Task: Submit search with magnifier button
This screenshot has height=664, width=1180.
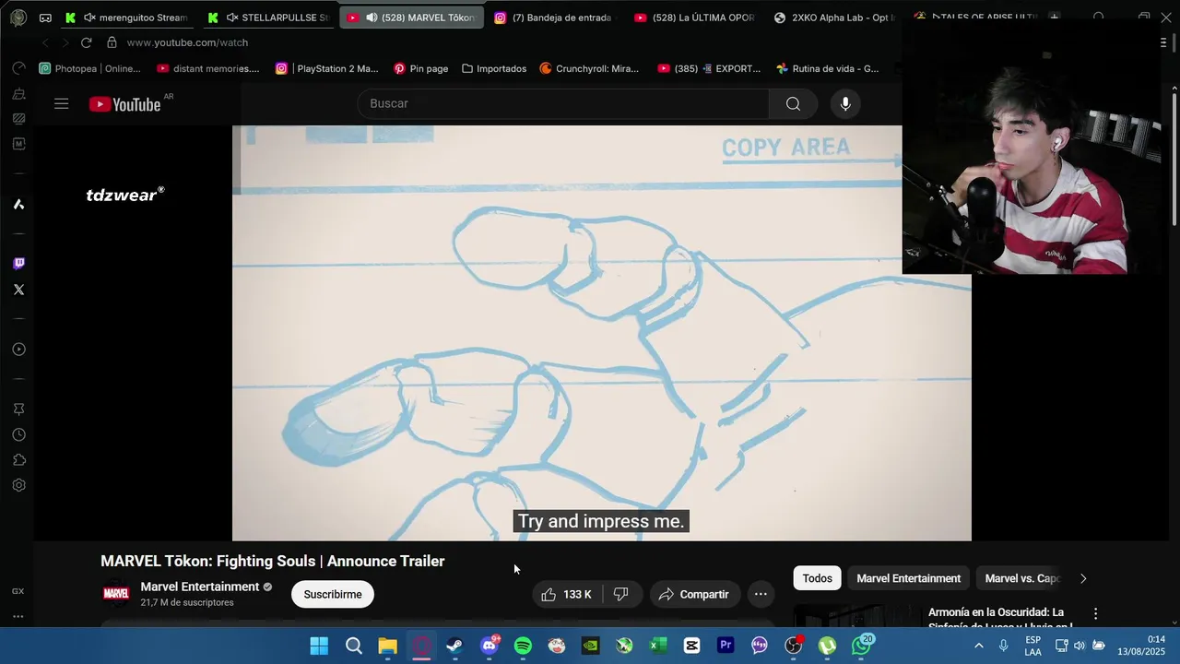Action: tap(793, 104)
